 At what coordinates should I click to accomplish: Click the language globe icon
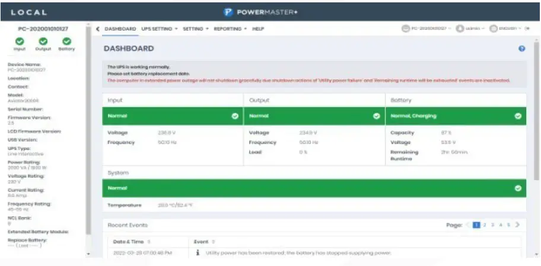pyautogui.click(x=493, y=29)
